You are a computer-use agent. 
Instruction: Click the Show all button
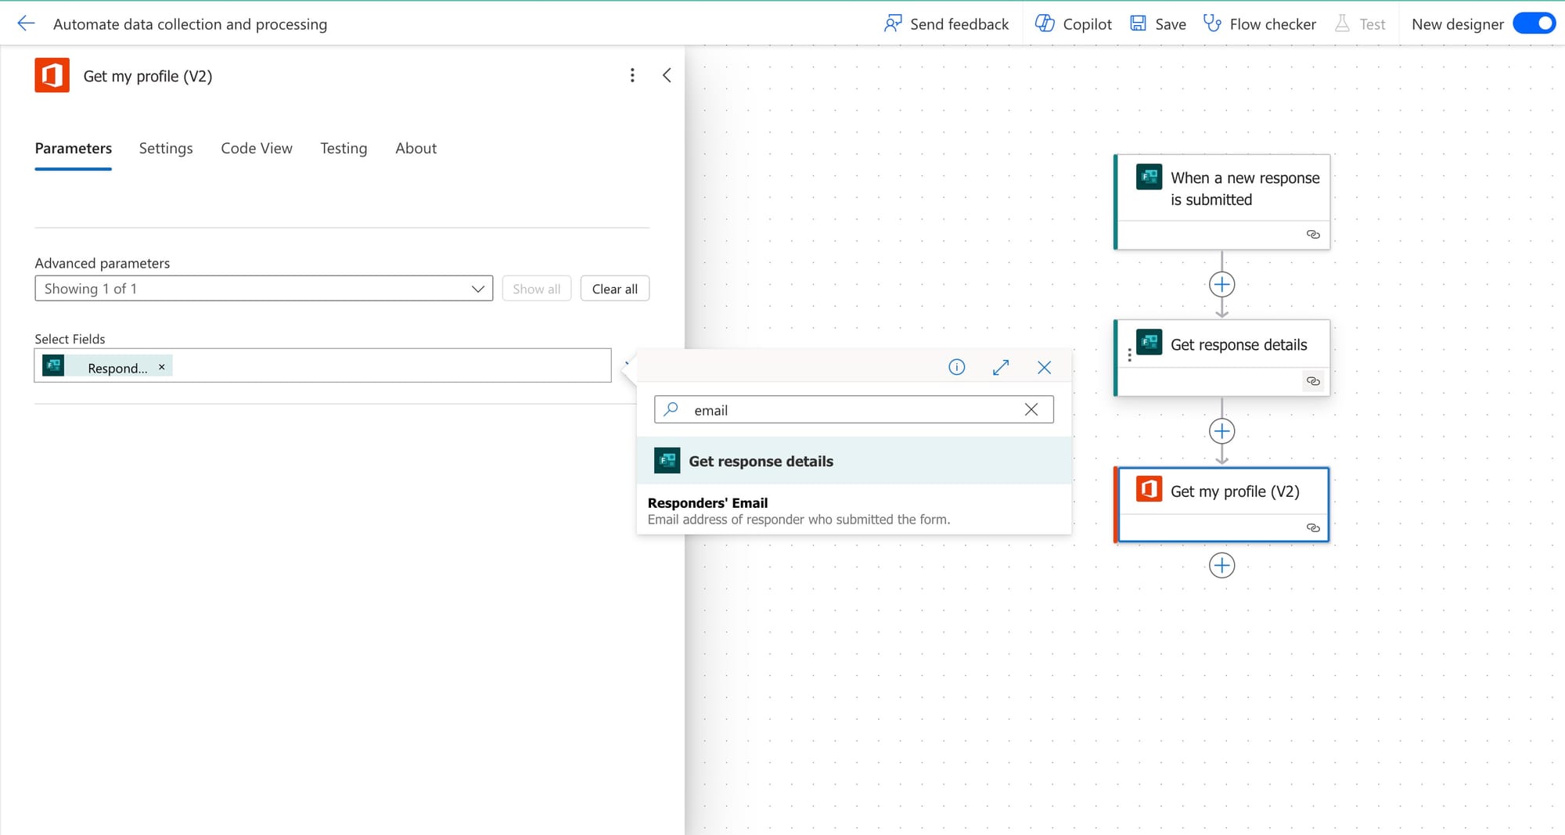click(x=537, y=288)
